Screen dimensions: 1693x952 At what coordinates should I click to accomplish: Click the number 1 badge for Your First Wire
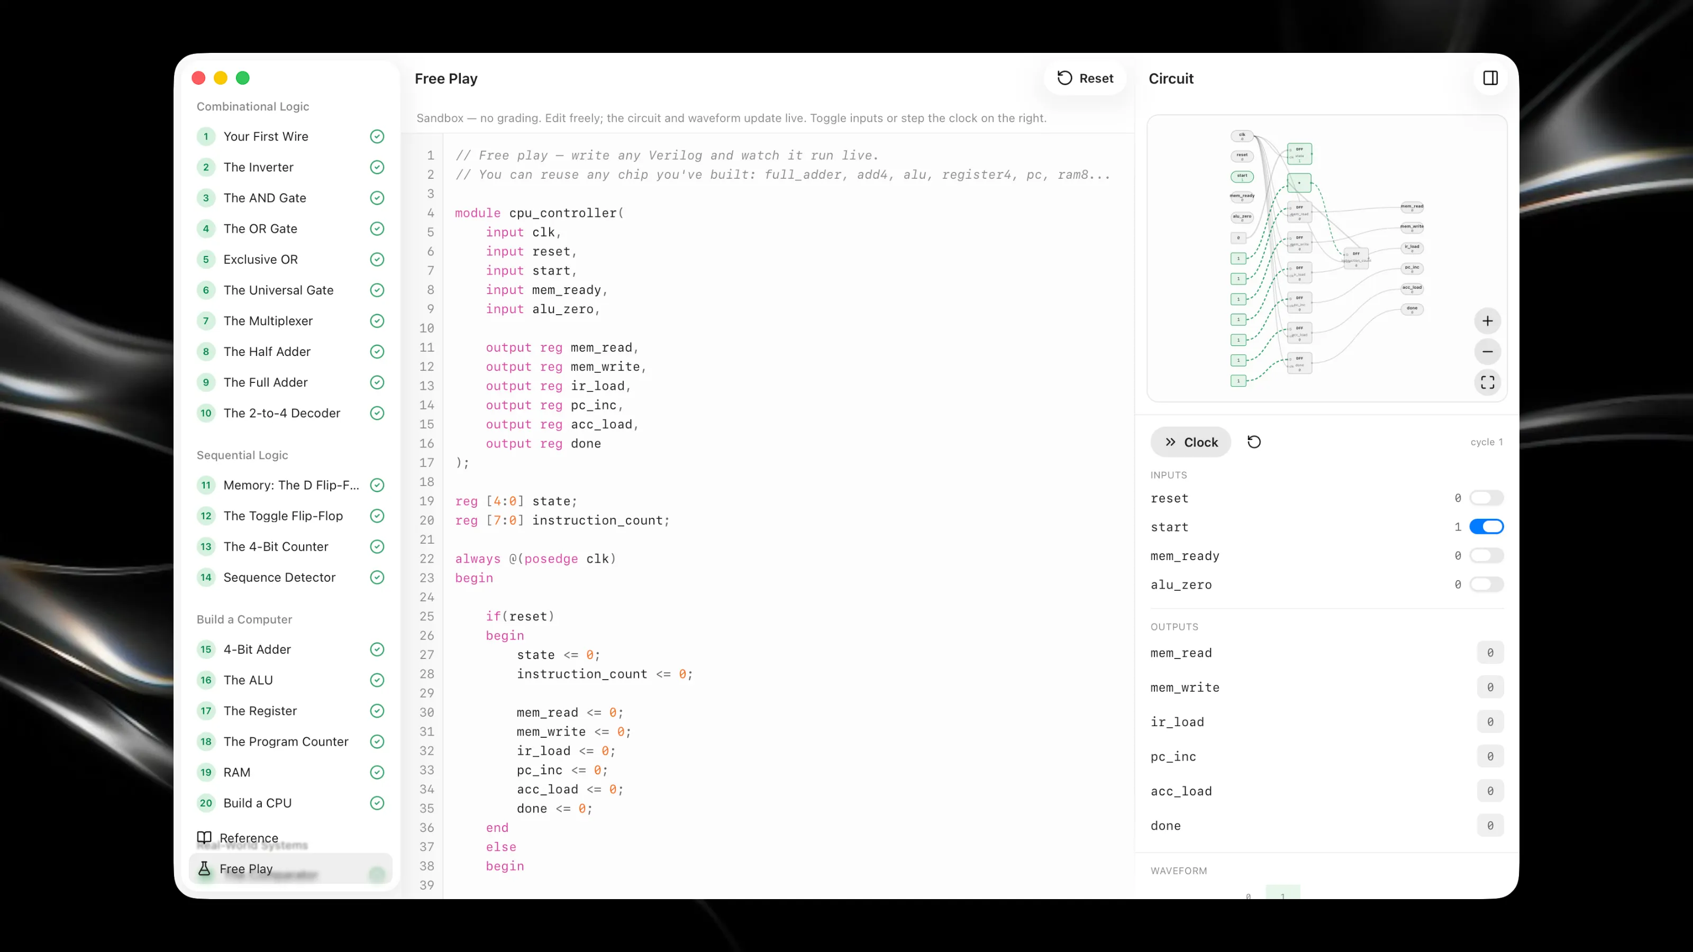206,136
